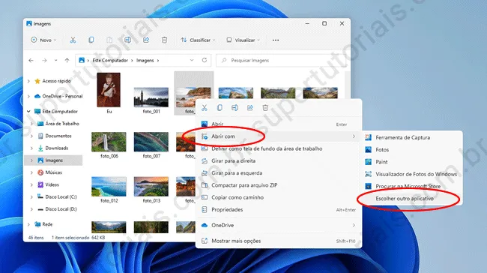Image resolution: width=487 pixels, height=273 pixels.
Task: Select Disco Local (D:) in sidebar
Action: tap(58, 209)
